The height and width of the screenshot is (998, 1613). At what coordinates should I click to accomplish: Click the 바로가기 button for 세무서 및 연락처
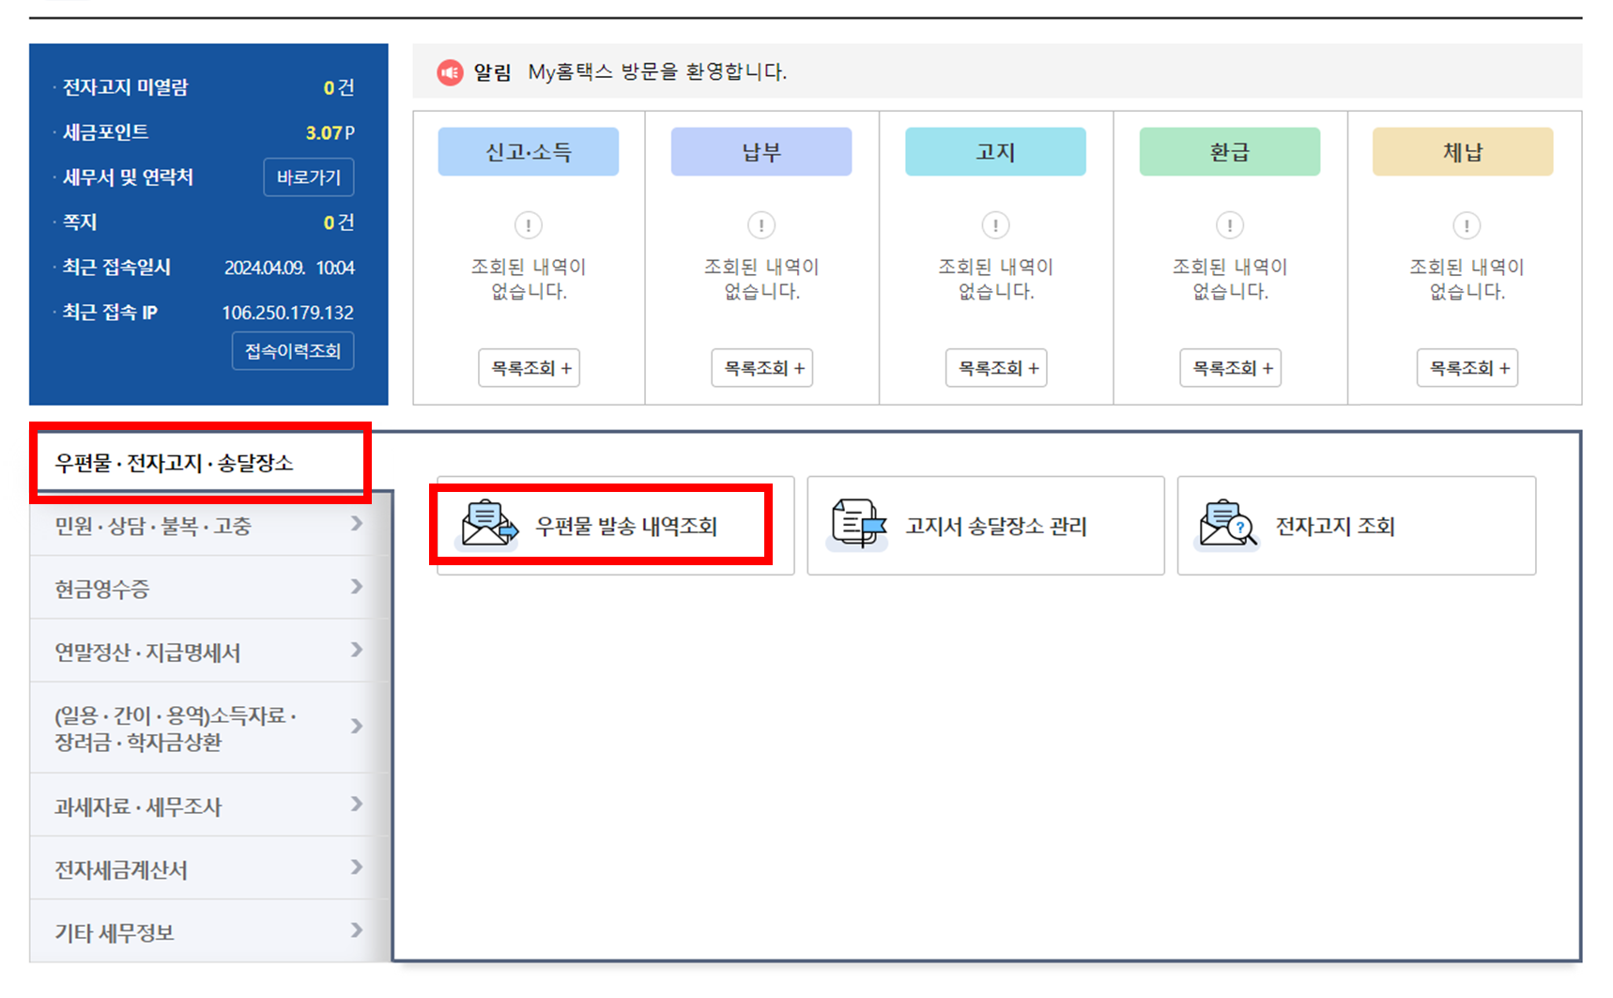(x=309, y=177)
